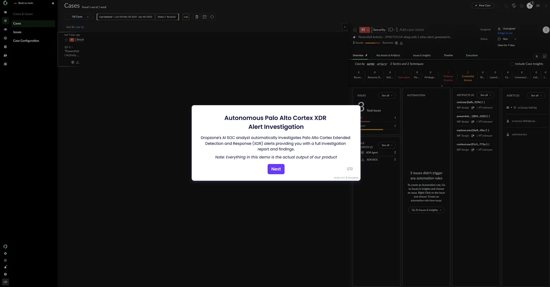Switch to the Timeline tab
The width and height of the screenshot is (550, 287).
coord(448,55)
